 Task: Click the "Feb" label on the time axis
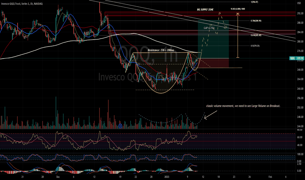tap(270, 177)
